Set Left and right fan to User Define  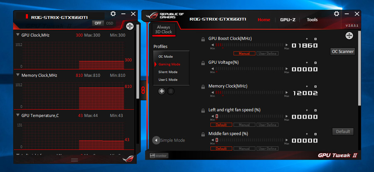(x=267, y=125)
